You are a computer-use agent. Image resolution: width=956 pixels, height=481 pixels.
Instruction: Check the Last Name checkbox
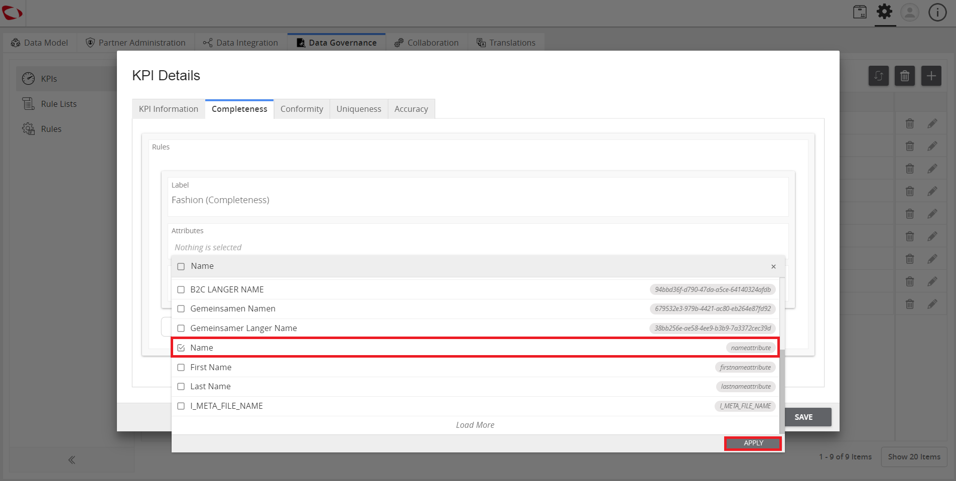181,386
